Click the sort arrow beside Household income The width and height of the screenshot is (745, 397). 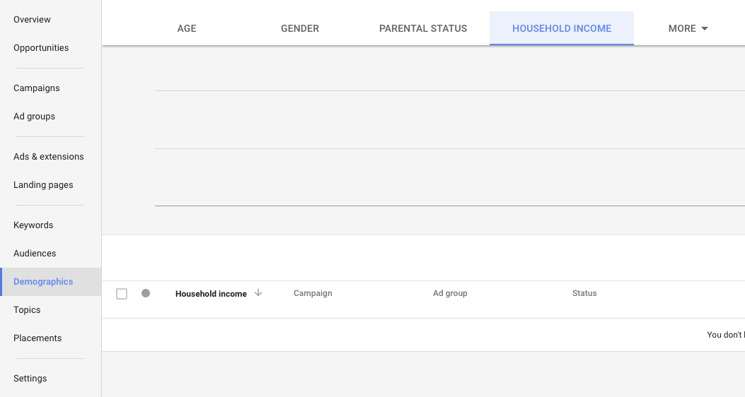258,293
